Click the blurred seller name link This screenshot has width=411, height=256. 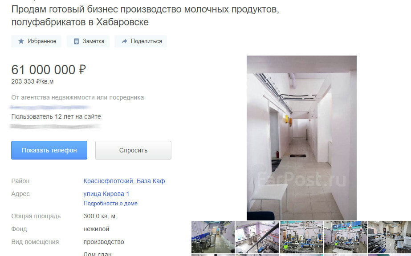point(50,107)
